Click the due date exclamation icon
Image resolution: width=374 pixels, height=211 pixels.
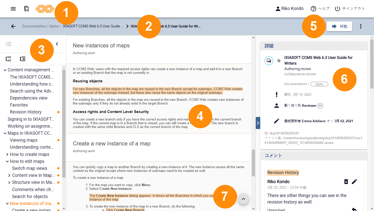click(x=276, y=95)
